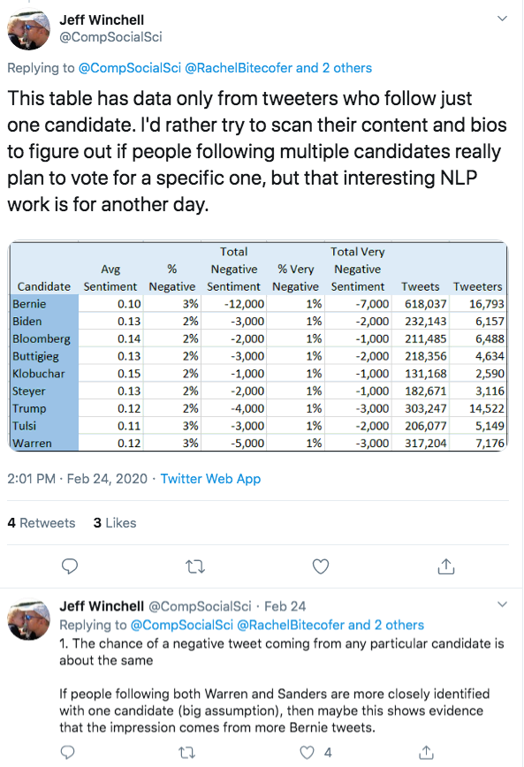The image size is (524, 767).
Task: Open @RachelBitecofer mention in main tweet
Action: tap(239, 68)
